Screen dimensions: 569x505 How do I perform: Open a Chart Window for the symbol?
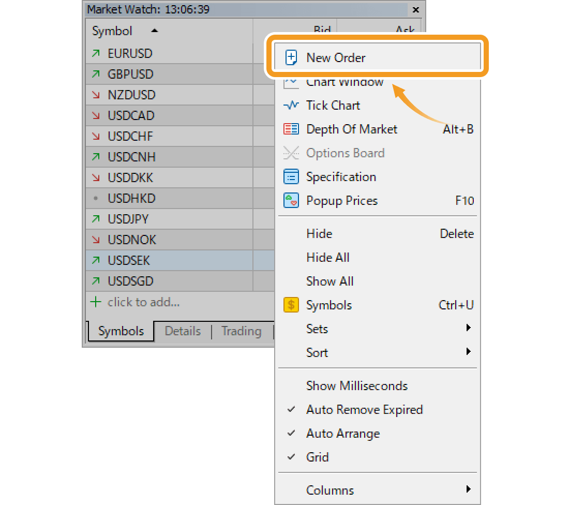pyautogui.click(x=344, y=81)
